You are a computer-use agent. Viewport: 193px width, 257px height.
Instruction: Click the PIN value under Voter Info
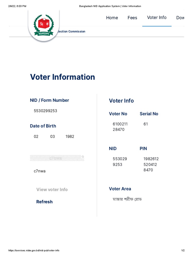click(x=151, y=164)
